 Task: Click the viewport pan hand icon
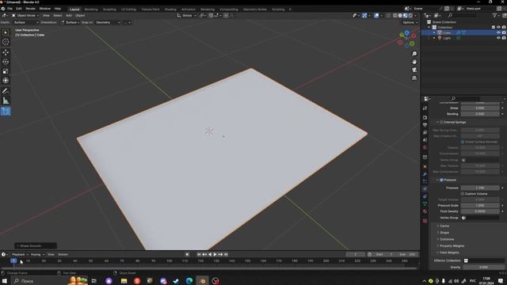click(414, 62)
